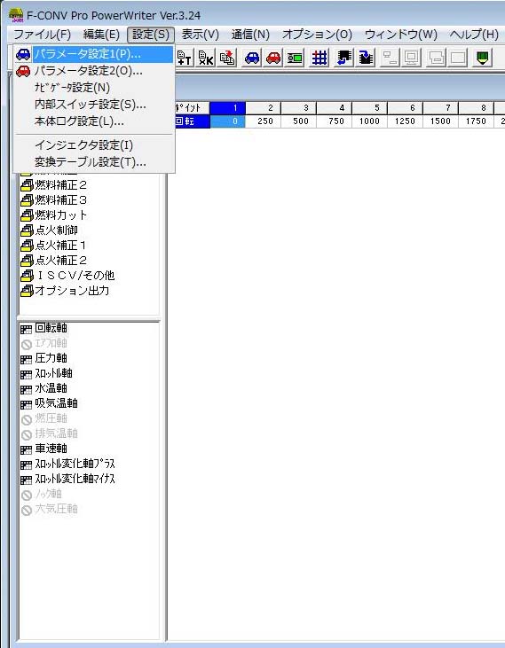Viewport: 505px width, 648px height.
Task: Click the table cell with value 500
Action: click(x=299, y=121)
